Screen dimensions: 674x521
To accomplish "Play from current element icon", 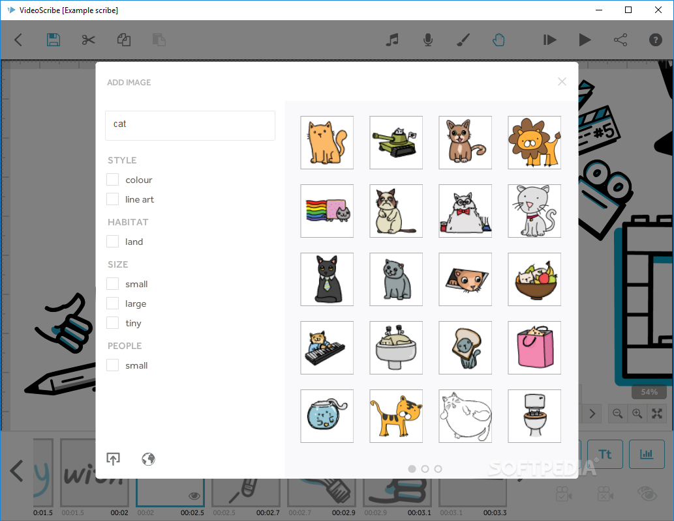I will click(549, 40).
